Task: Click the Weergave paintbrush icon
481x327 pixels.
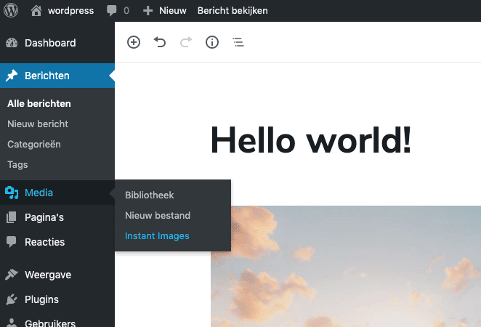Action: [12, 275]
